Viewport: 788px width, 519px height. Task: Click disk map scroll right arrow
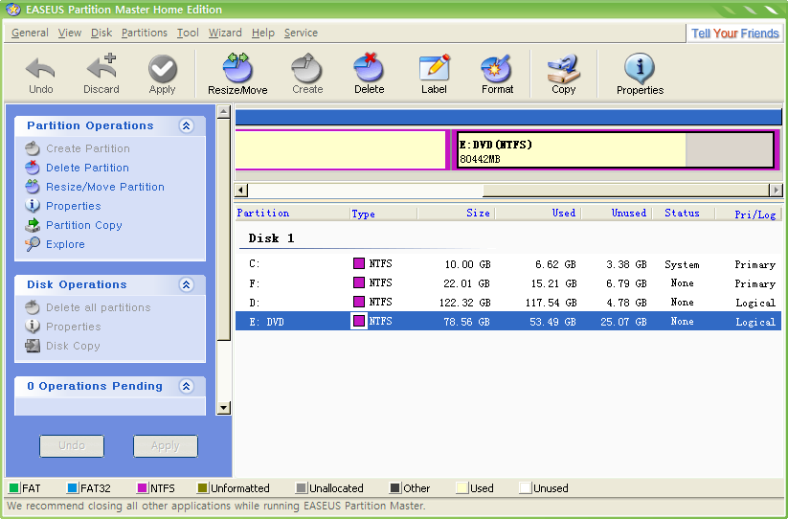pyautogui.click(x=776, y=190)
